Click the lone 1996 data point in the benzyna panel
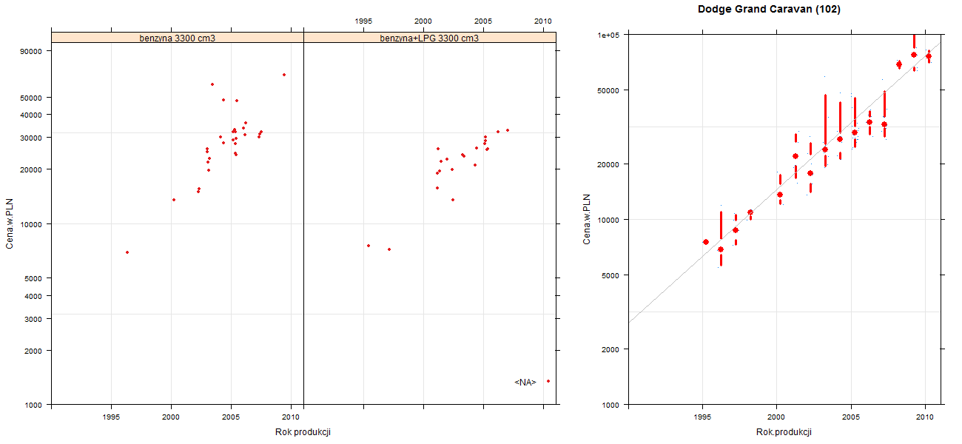The width and height of the screenshot is (962, 444). pos(127,252)
